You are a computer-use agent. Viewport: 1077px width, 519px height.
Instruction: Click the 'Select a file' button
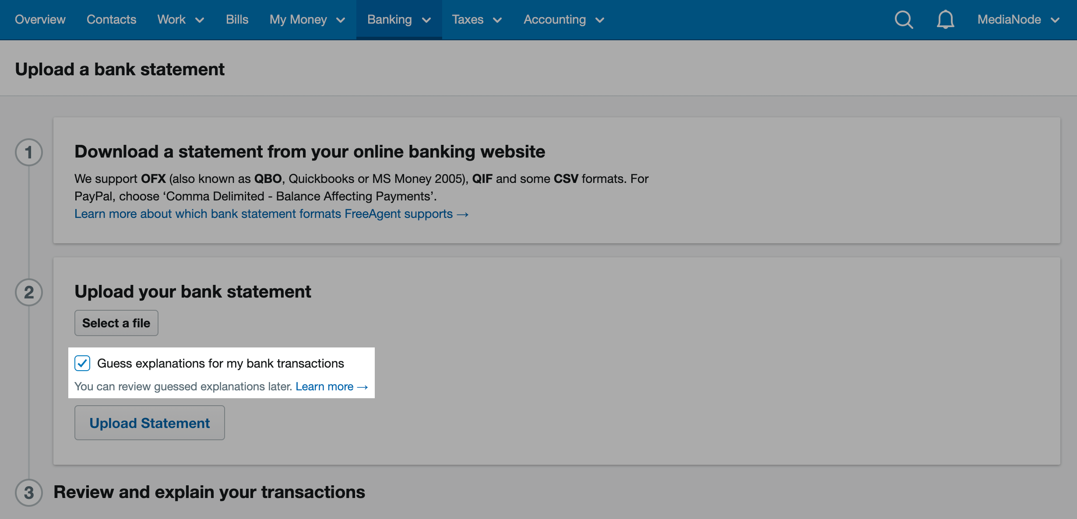click(x=116, y=323)
